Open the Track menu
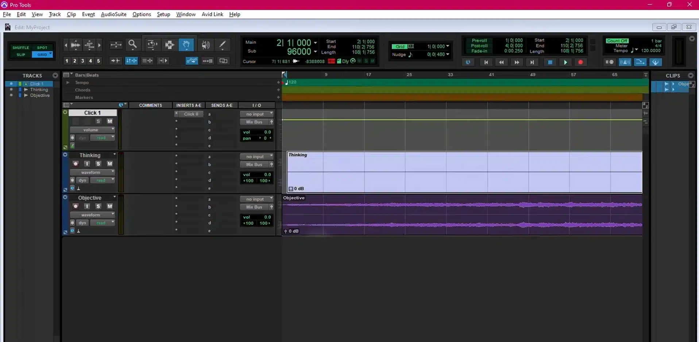This screenshot has height=342, width=699. click(55, 14)
